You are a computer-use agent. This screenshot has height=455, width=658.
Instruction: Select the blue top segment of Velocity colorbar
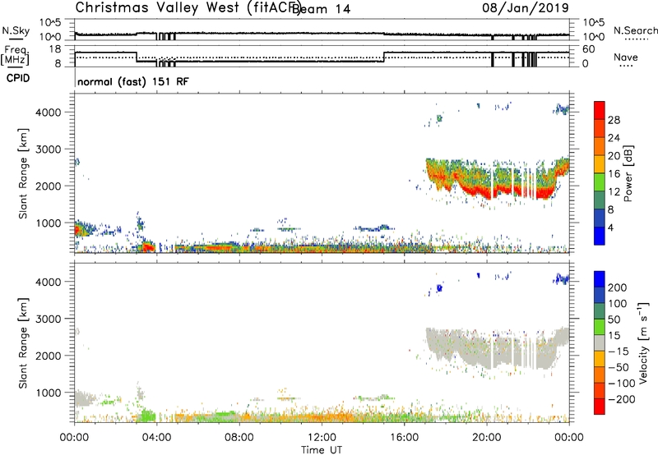click(x=600, y=279)
